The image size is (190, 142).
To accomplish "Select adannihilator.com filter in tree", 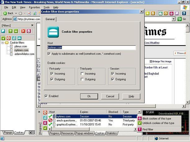I will point(24,54).
